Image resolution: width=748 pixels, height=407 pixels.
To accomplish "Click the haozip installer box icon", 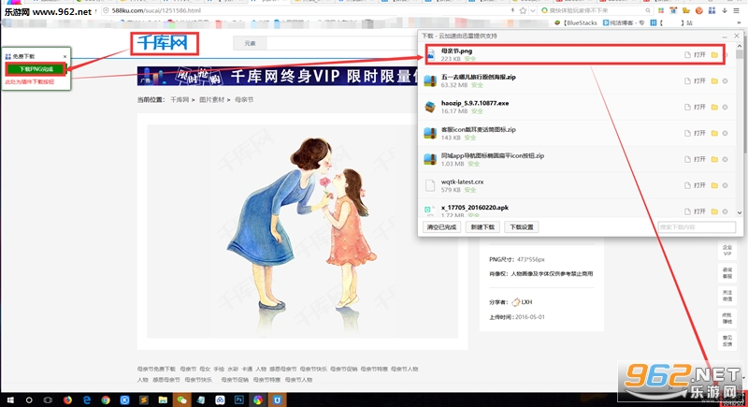I will 430,107.
